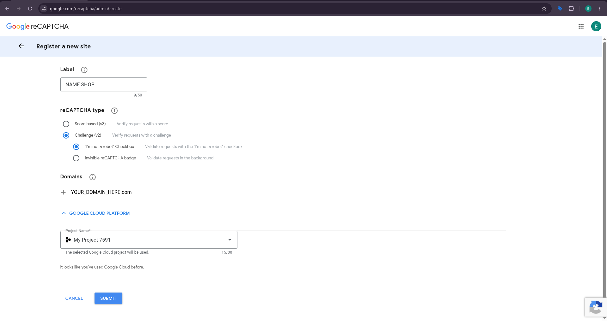Click the YOUR_DOMAIN_HERE.com domain field
607x321 pixels.
pos(101,192)
